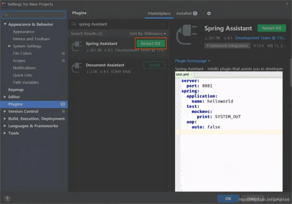Expand the Editor section
Image resolution: width=292 pixels, height=204 pixels.
pos(5,97)
